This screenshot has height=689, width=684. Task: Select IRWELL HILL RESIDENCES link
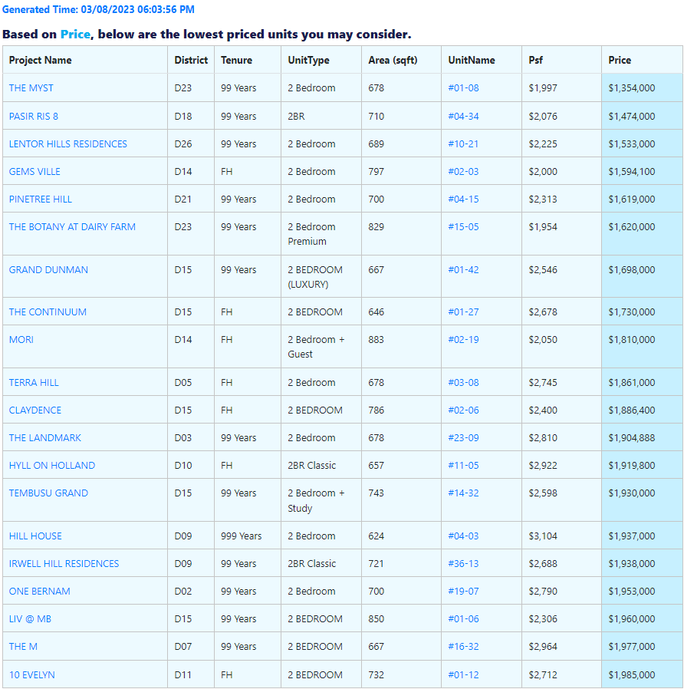tap(64, 564)
